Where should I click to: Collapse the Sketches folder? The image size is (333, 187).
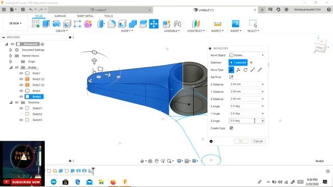coord(10,102)
